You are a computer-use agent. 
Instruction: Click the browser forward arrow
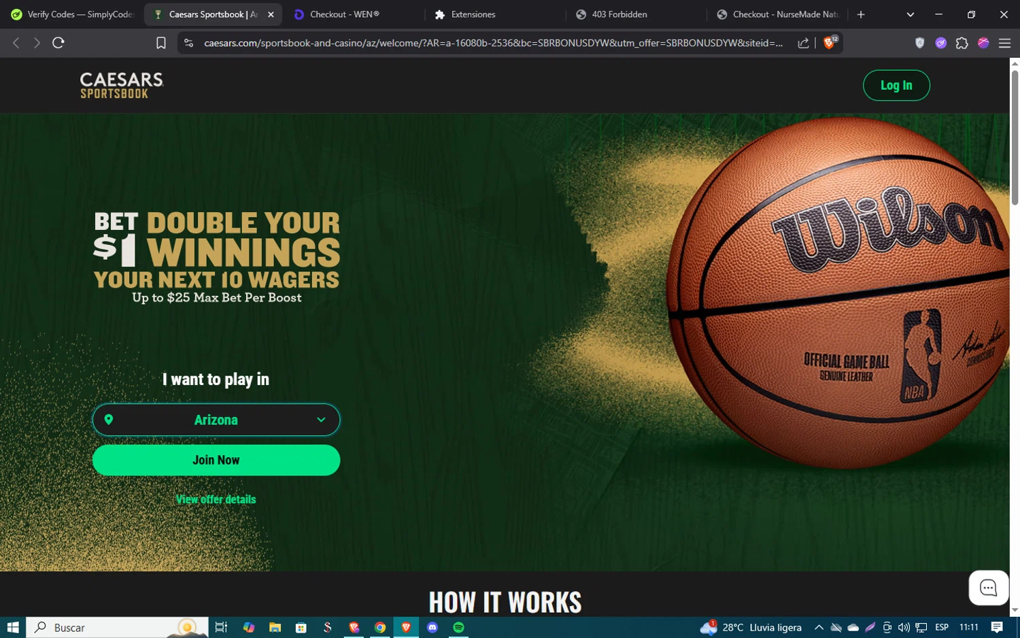pos(37,43)
